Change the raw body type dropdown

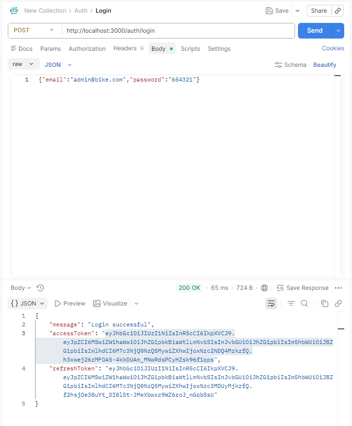pyautogui.click(x=23, y=64)
